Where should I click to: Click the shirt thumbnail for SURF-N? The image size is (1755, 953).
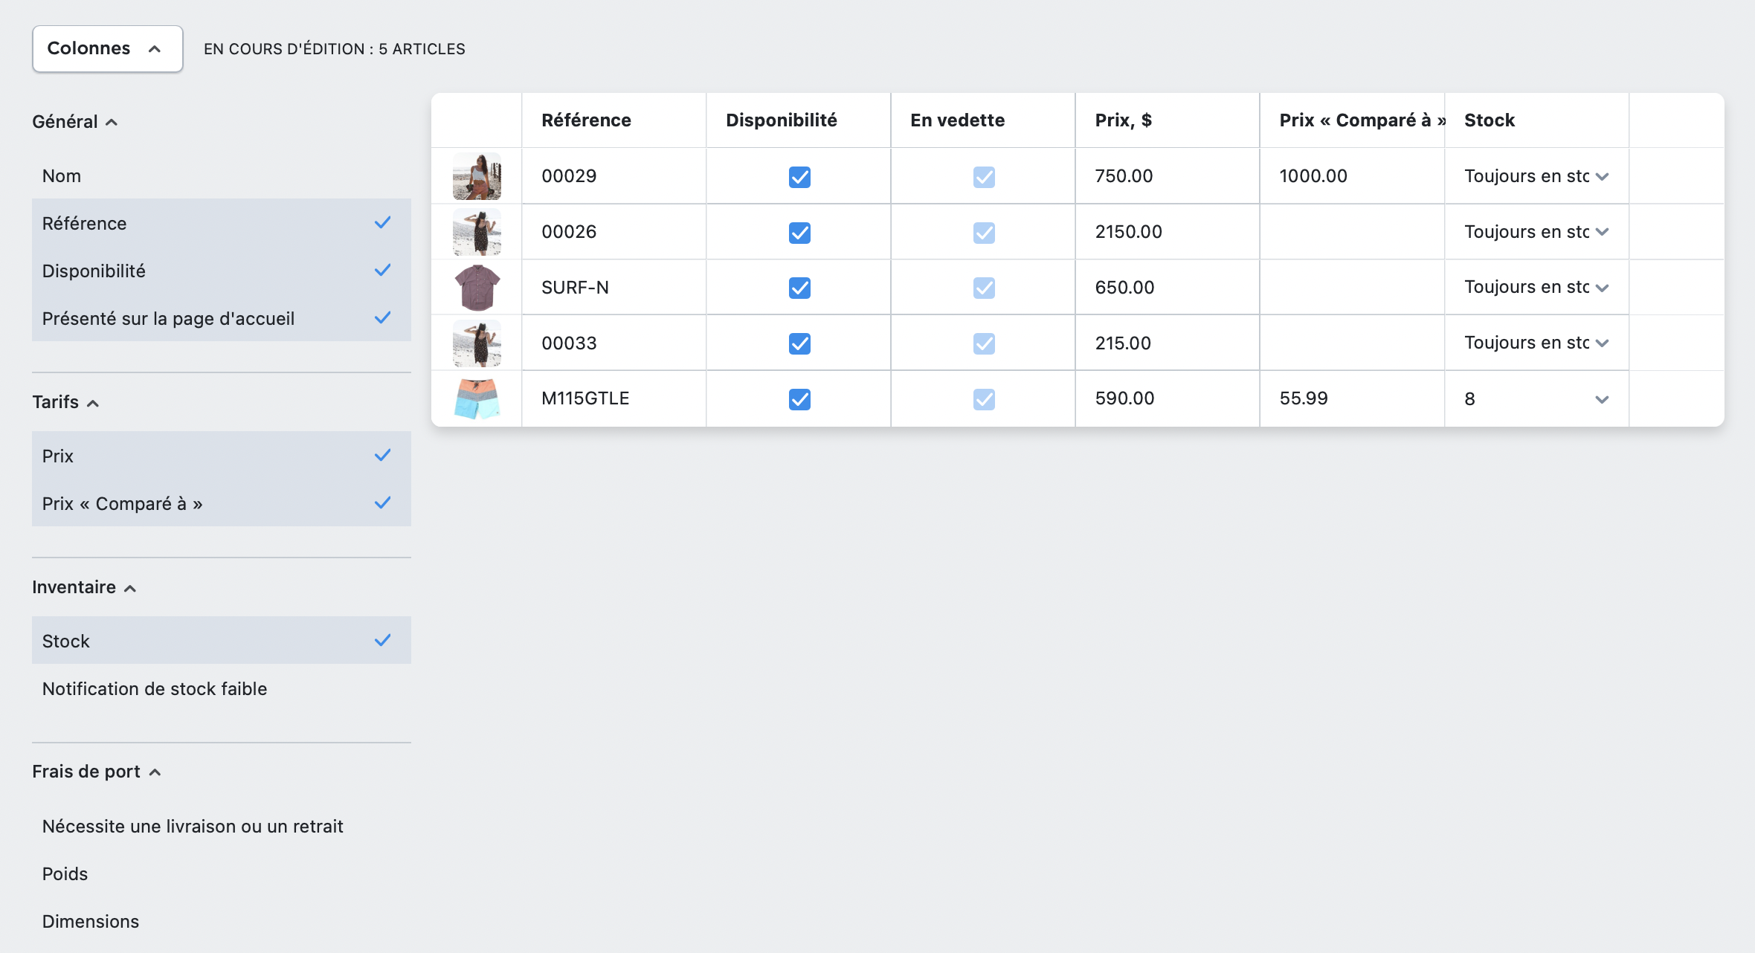[x=477, y=287]
